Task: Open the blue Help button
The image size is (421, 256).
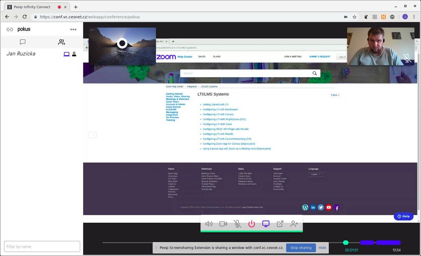Action: pos(404,216)
